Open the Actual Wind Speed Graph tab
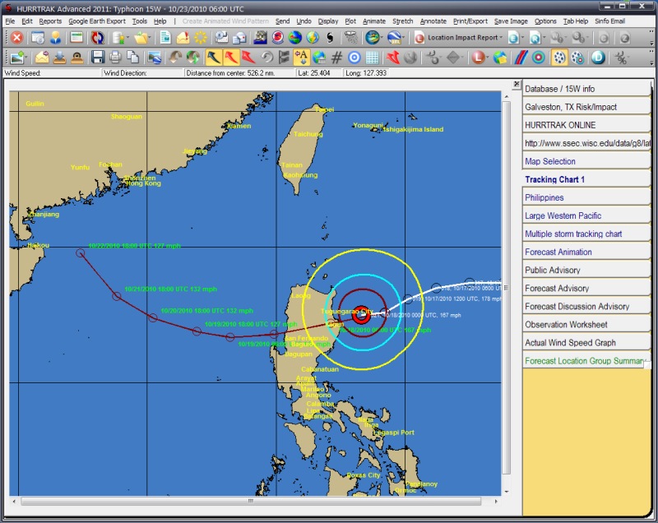658x523 pixels. pos(586,343)
